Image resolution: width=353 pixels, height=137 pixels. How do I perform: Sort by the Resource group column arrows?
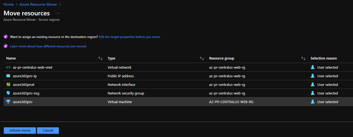point(303,58)
